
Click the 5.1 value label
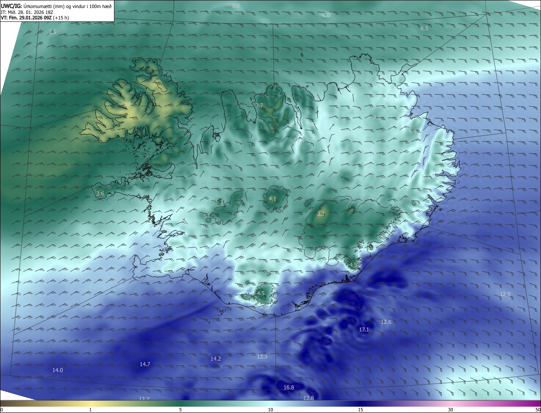coord(219,202)
